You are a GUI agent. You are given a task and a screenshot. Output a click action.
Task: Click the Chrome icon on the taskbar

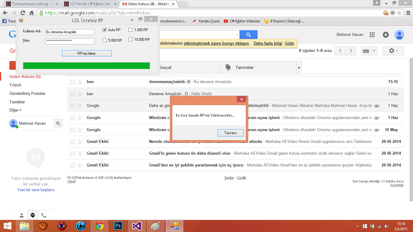coord(99,226)
